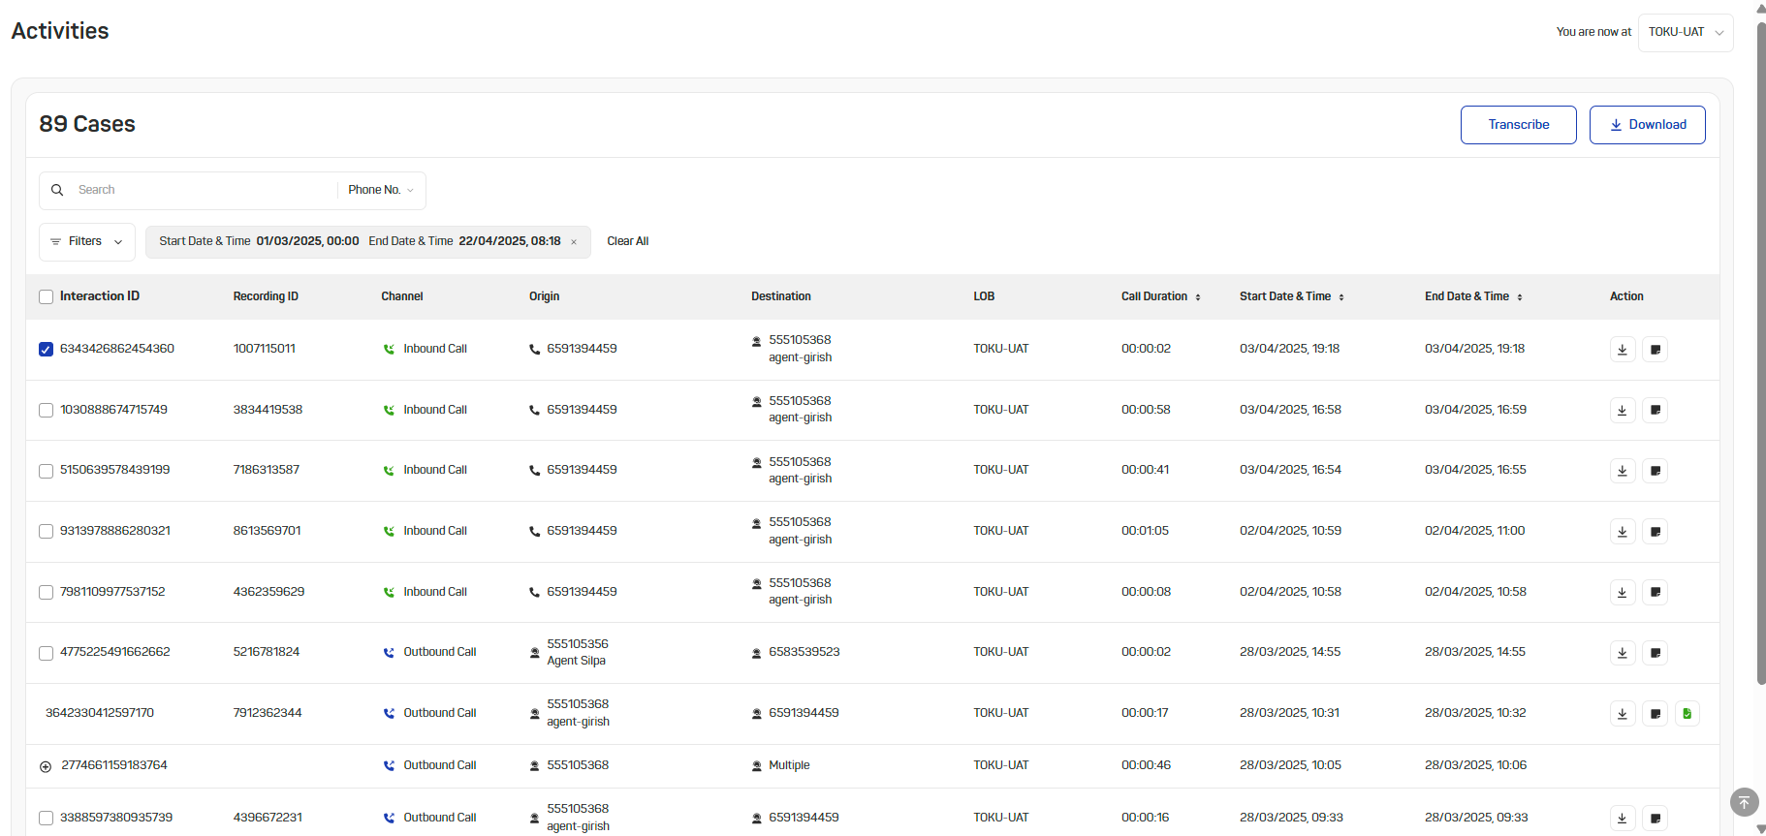
Task: Download recording for interaction 5150639578439199
Action: pos(1623,471)
